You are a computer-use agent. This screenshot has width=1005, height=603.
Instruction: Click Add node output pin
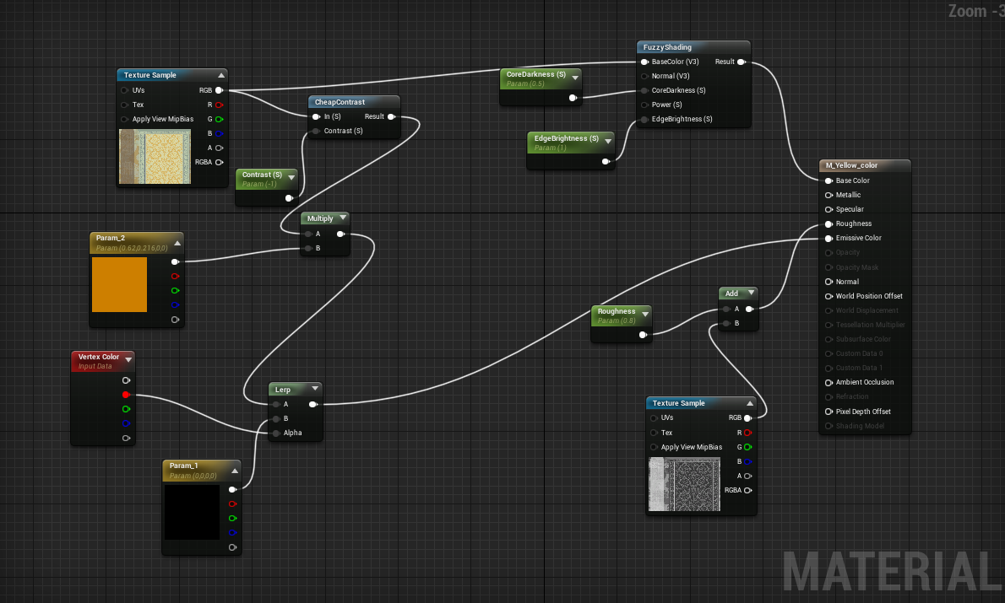748,310
